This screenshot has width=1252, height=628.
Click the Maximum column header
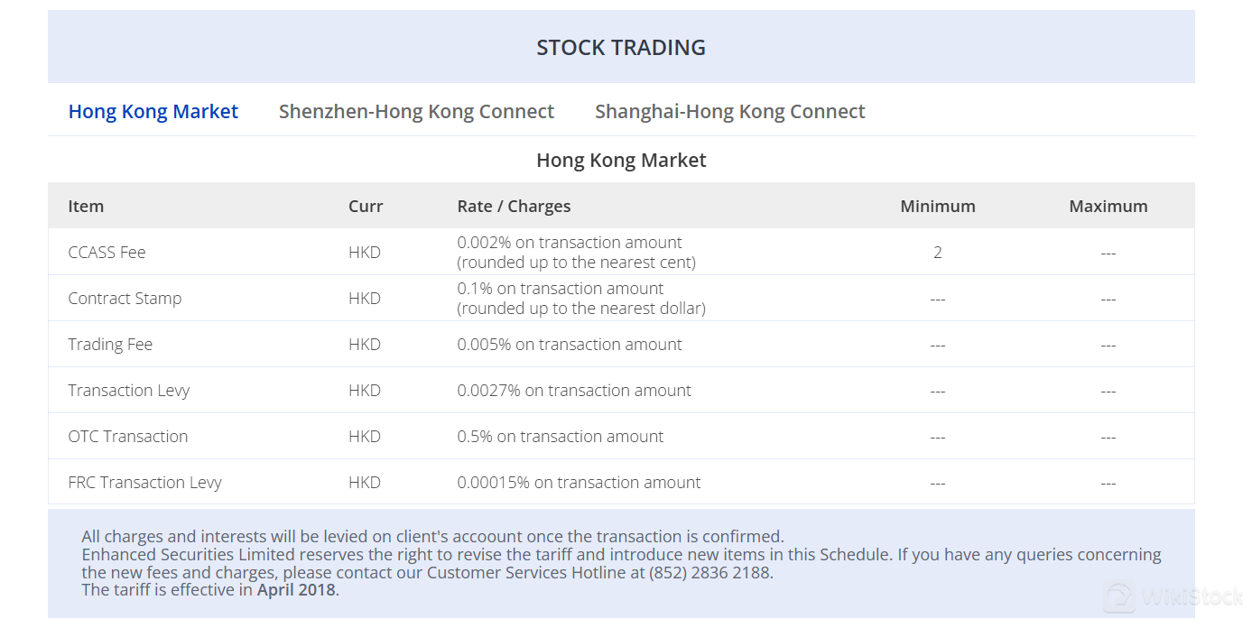tap(1108, 206)
